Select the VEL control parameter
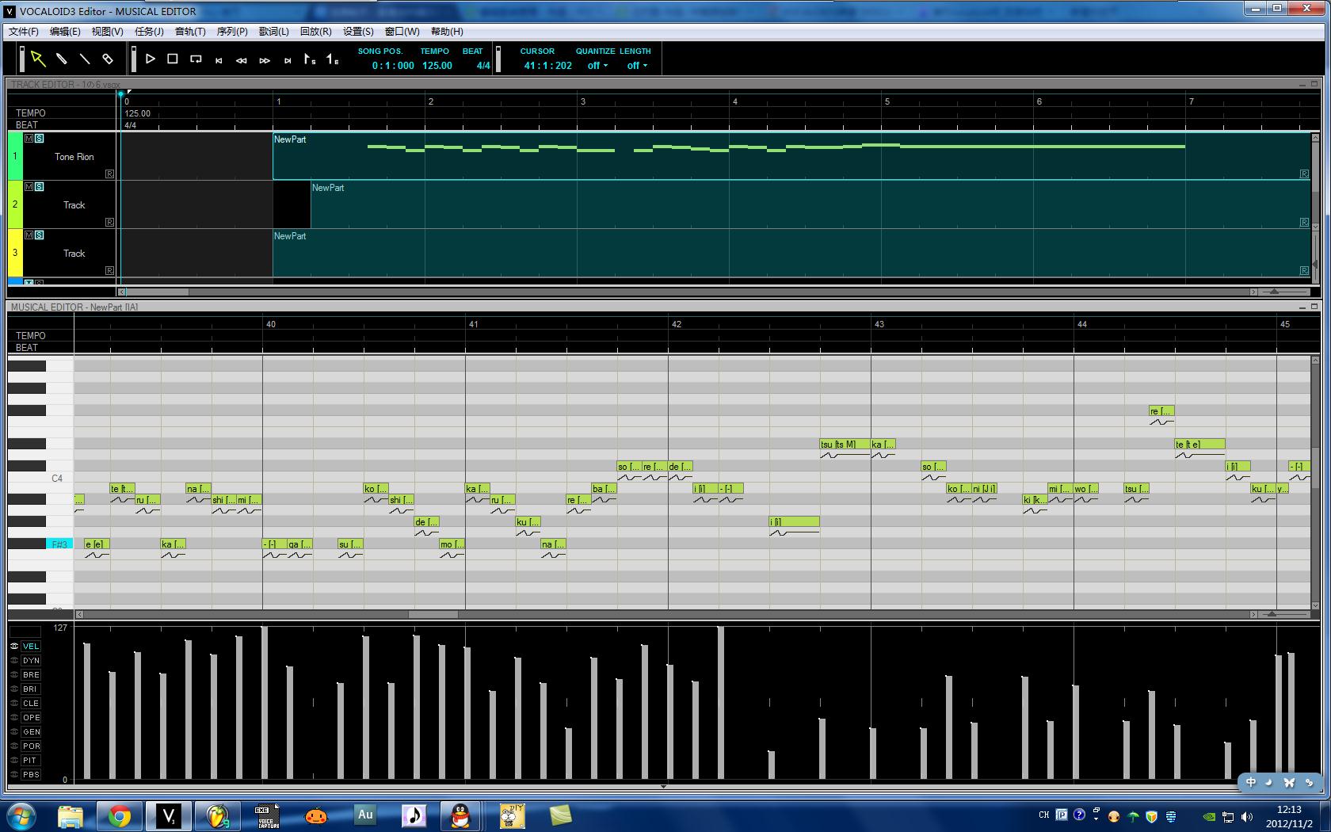Image resolution: width=1331 pixels, height=832 pixels. [31, 646]
